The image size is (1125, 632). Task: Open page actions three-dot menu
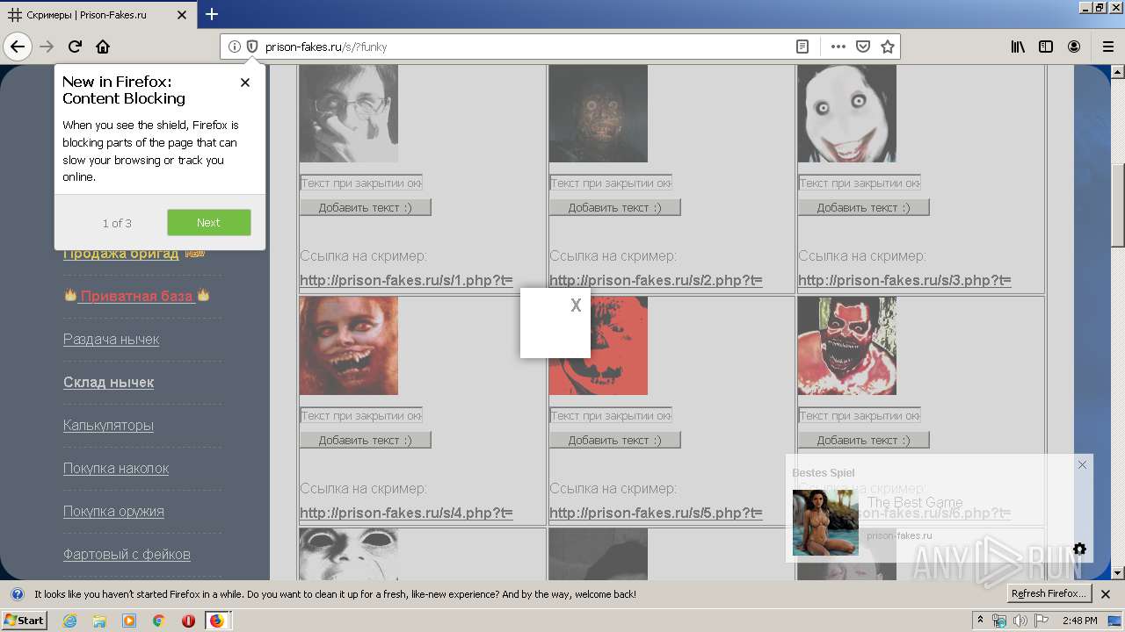pos(838,47)
